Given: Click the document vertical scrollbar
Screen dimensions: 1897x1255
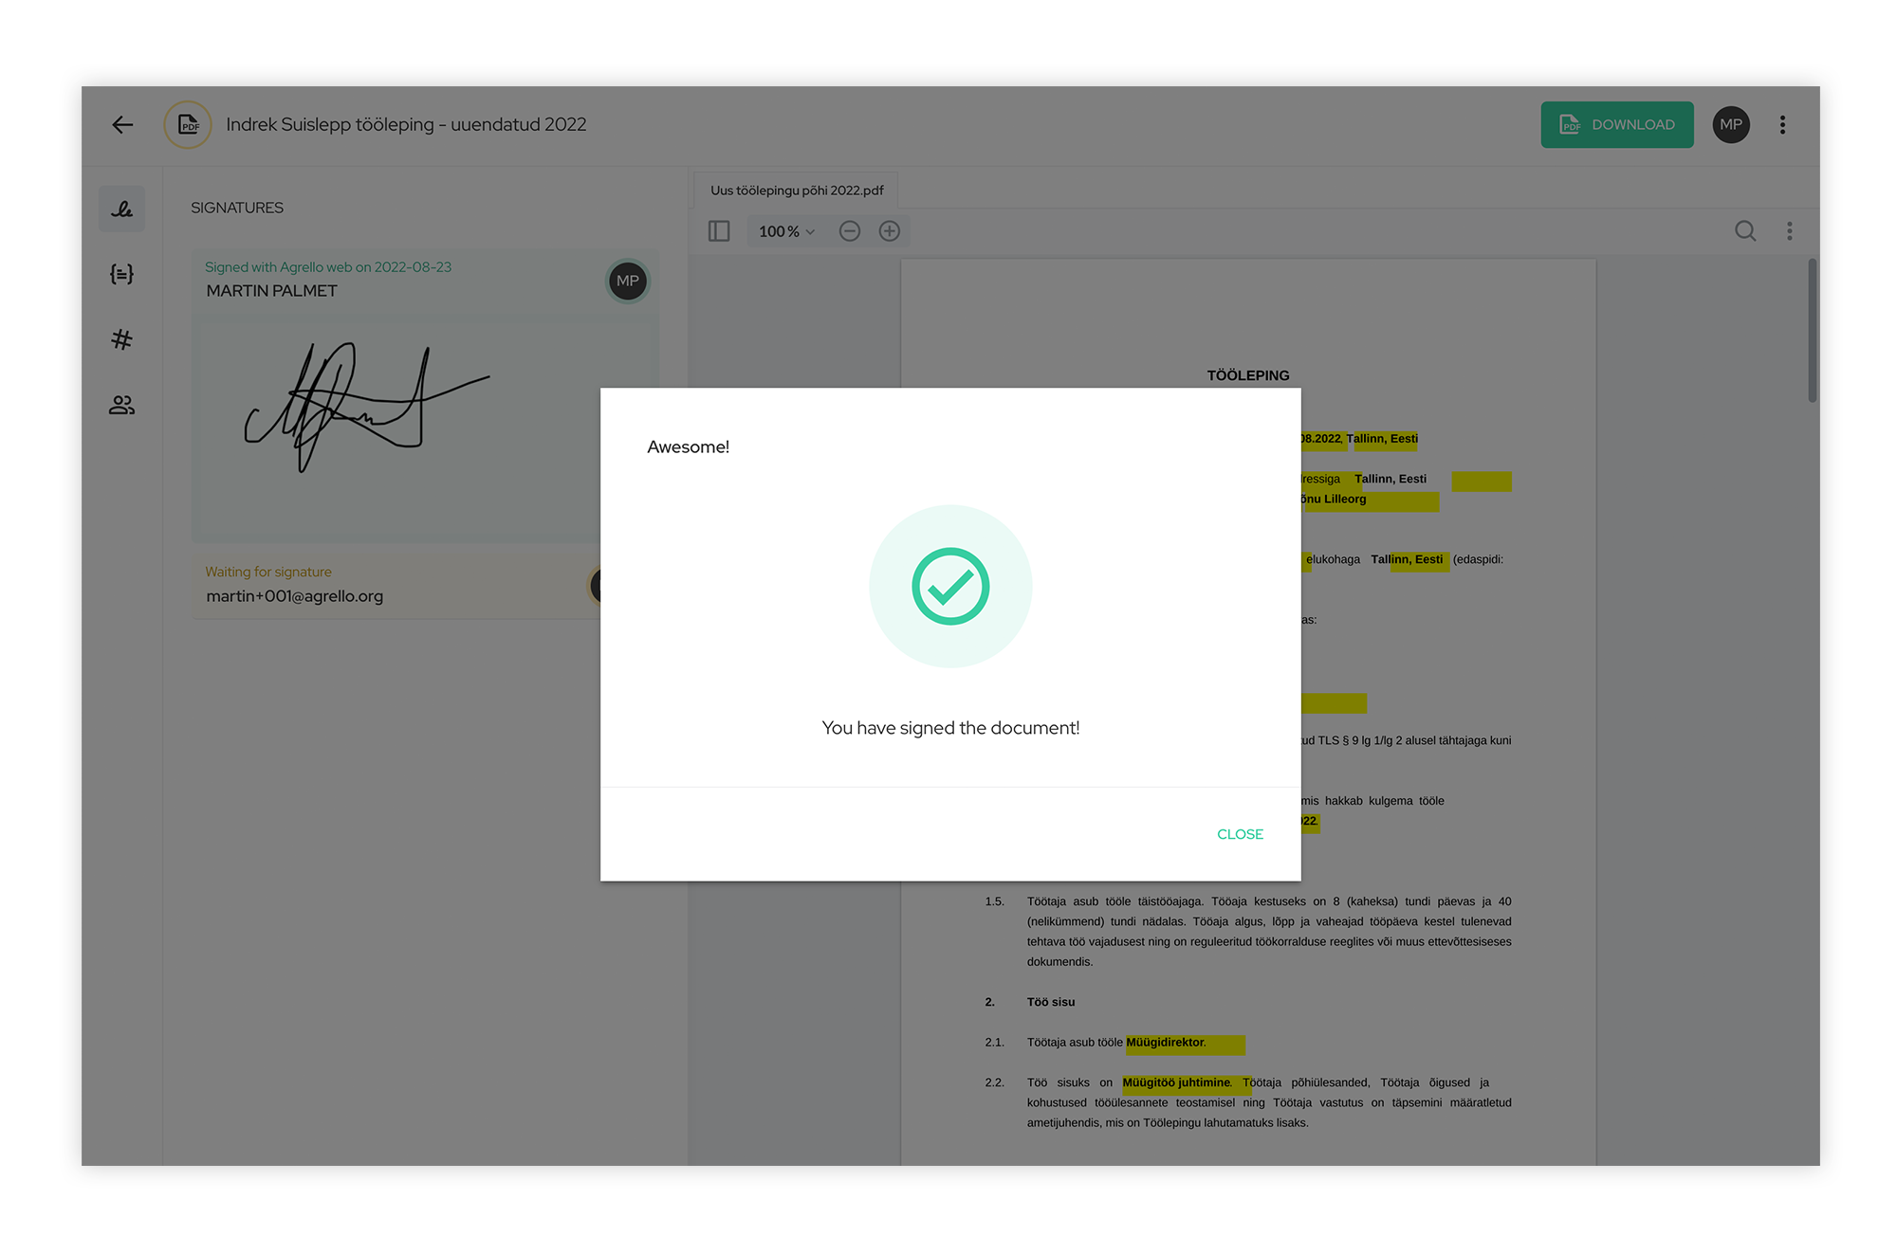Looking at the screenshot, I should [x=1812, y=332].
